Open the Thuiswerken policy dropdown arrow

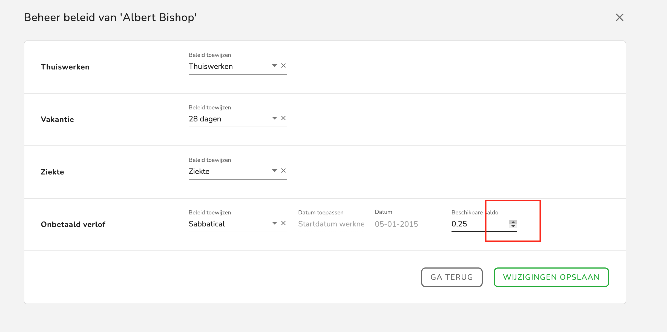click(274, 66)
